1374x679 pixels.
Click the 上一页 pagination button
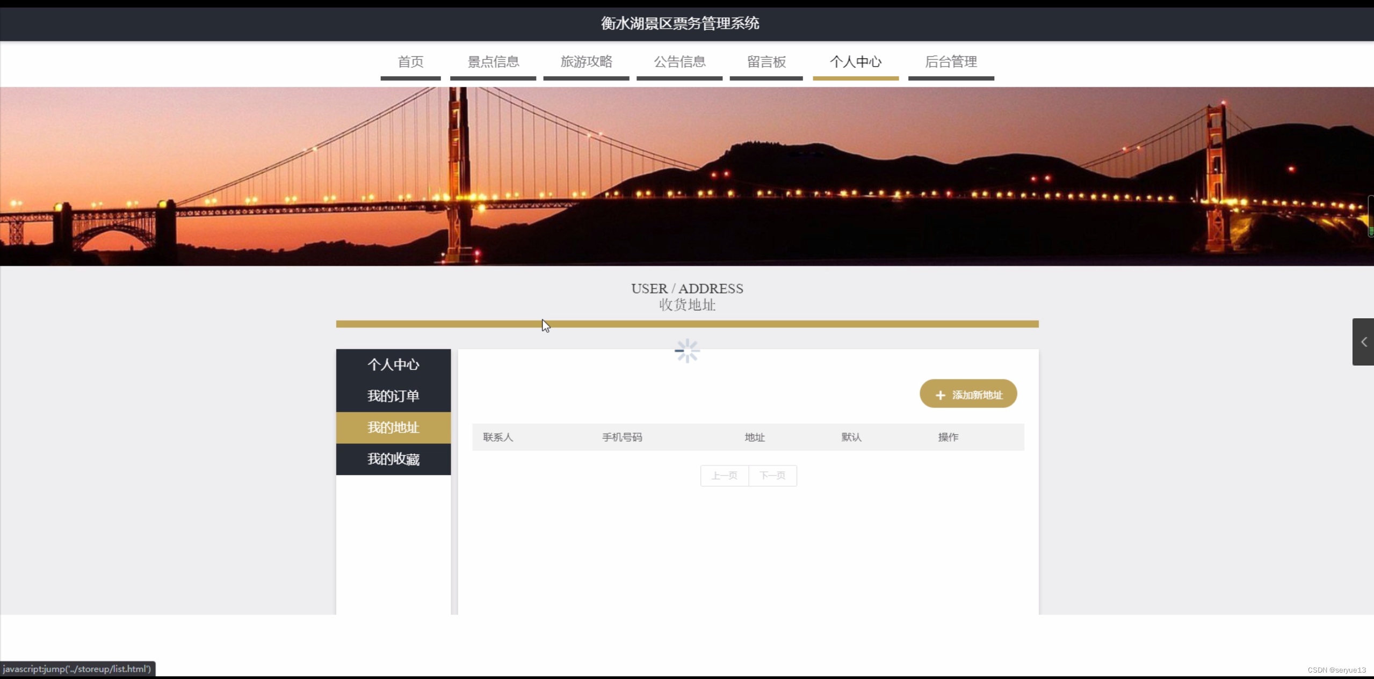coord(724,476)
